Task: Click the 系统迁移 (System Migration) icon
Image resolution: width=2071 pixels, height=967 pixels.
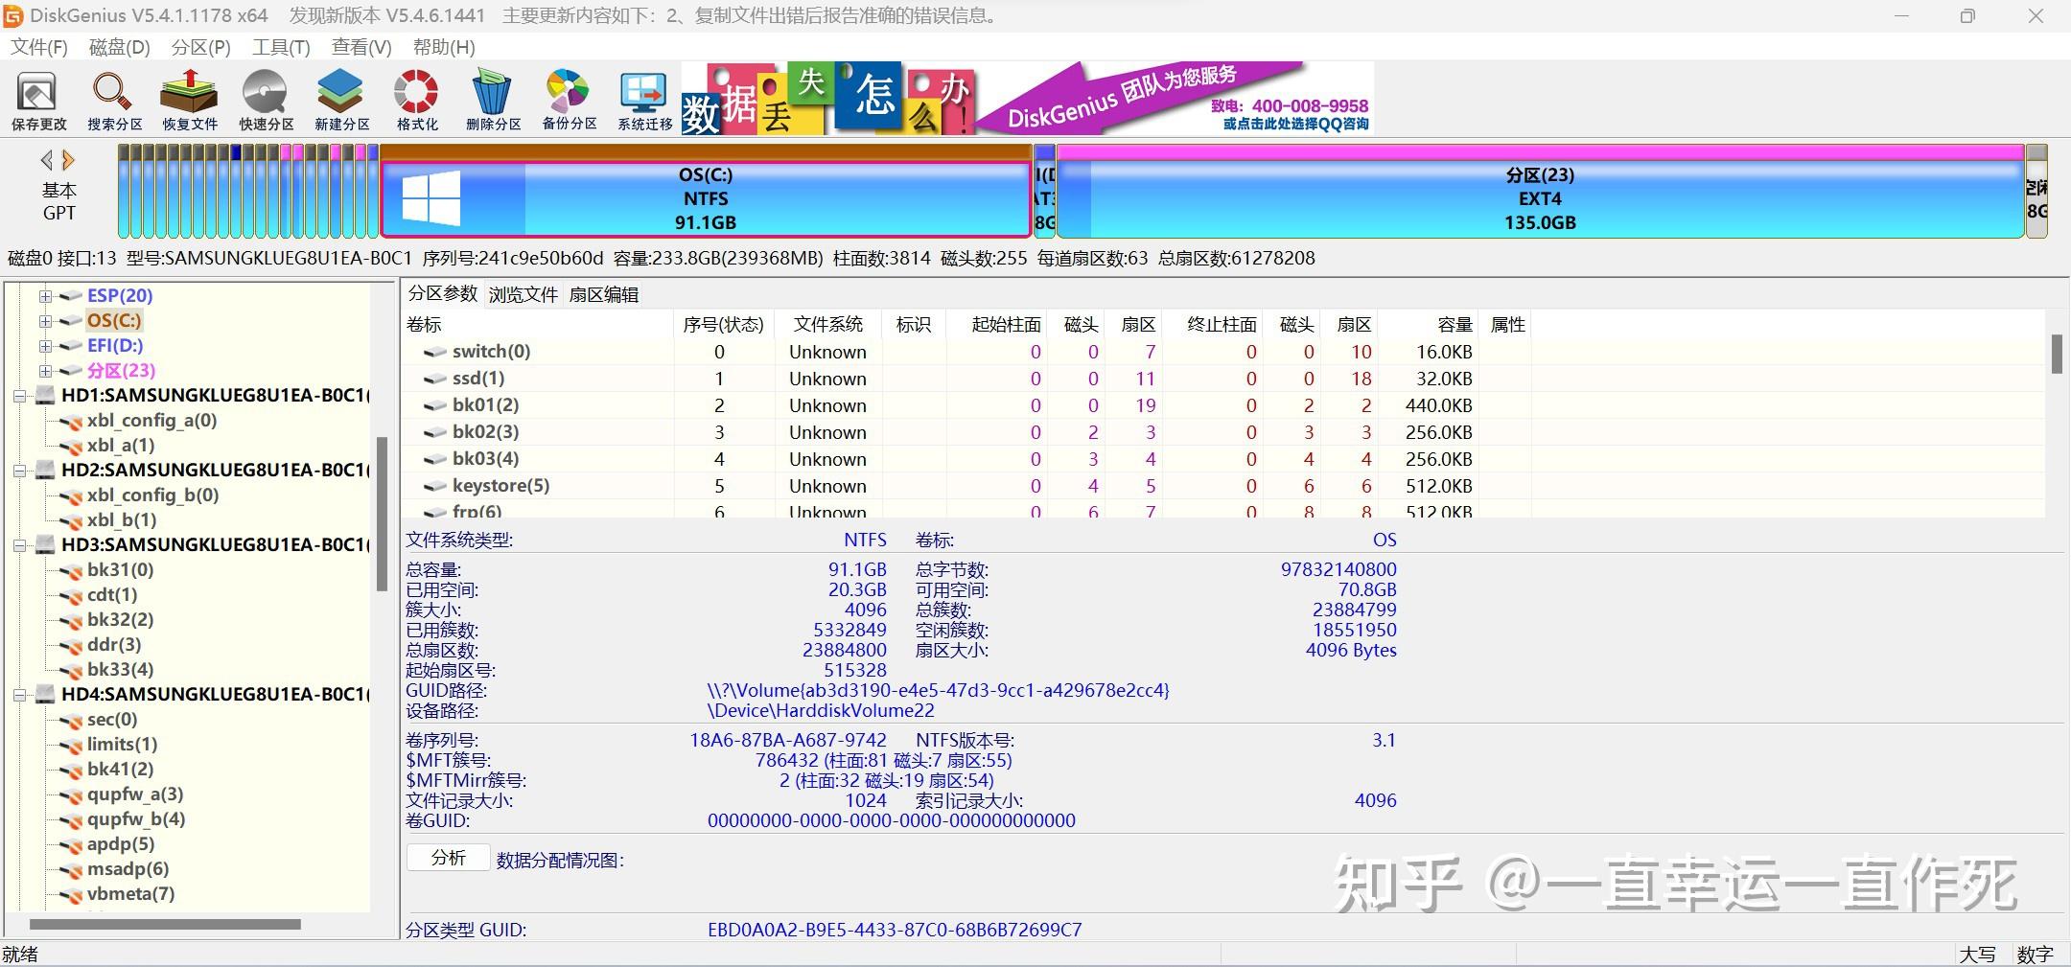Action: coord(643,99)
